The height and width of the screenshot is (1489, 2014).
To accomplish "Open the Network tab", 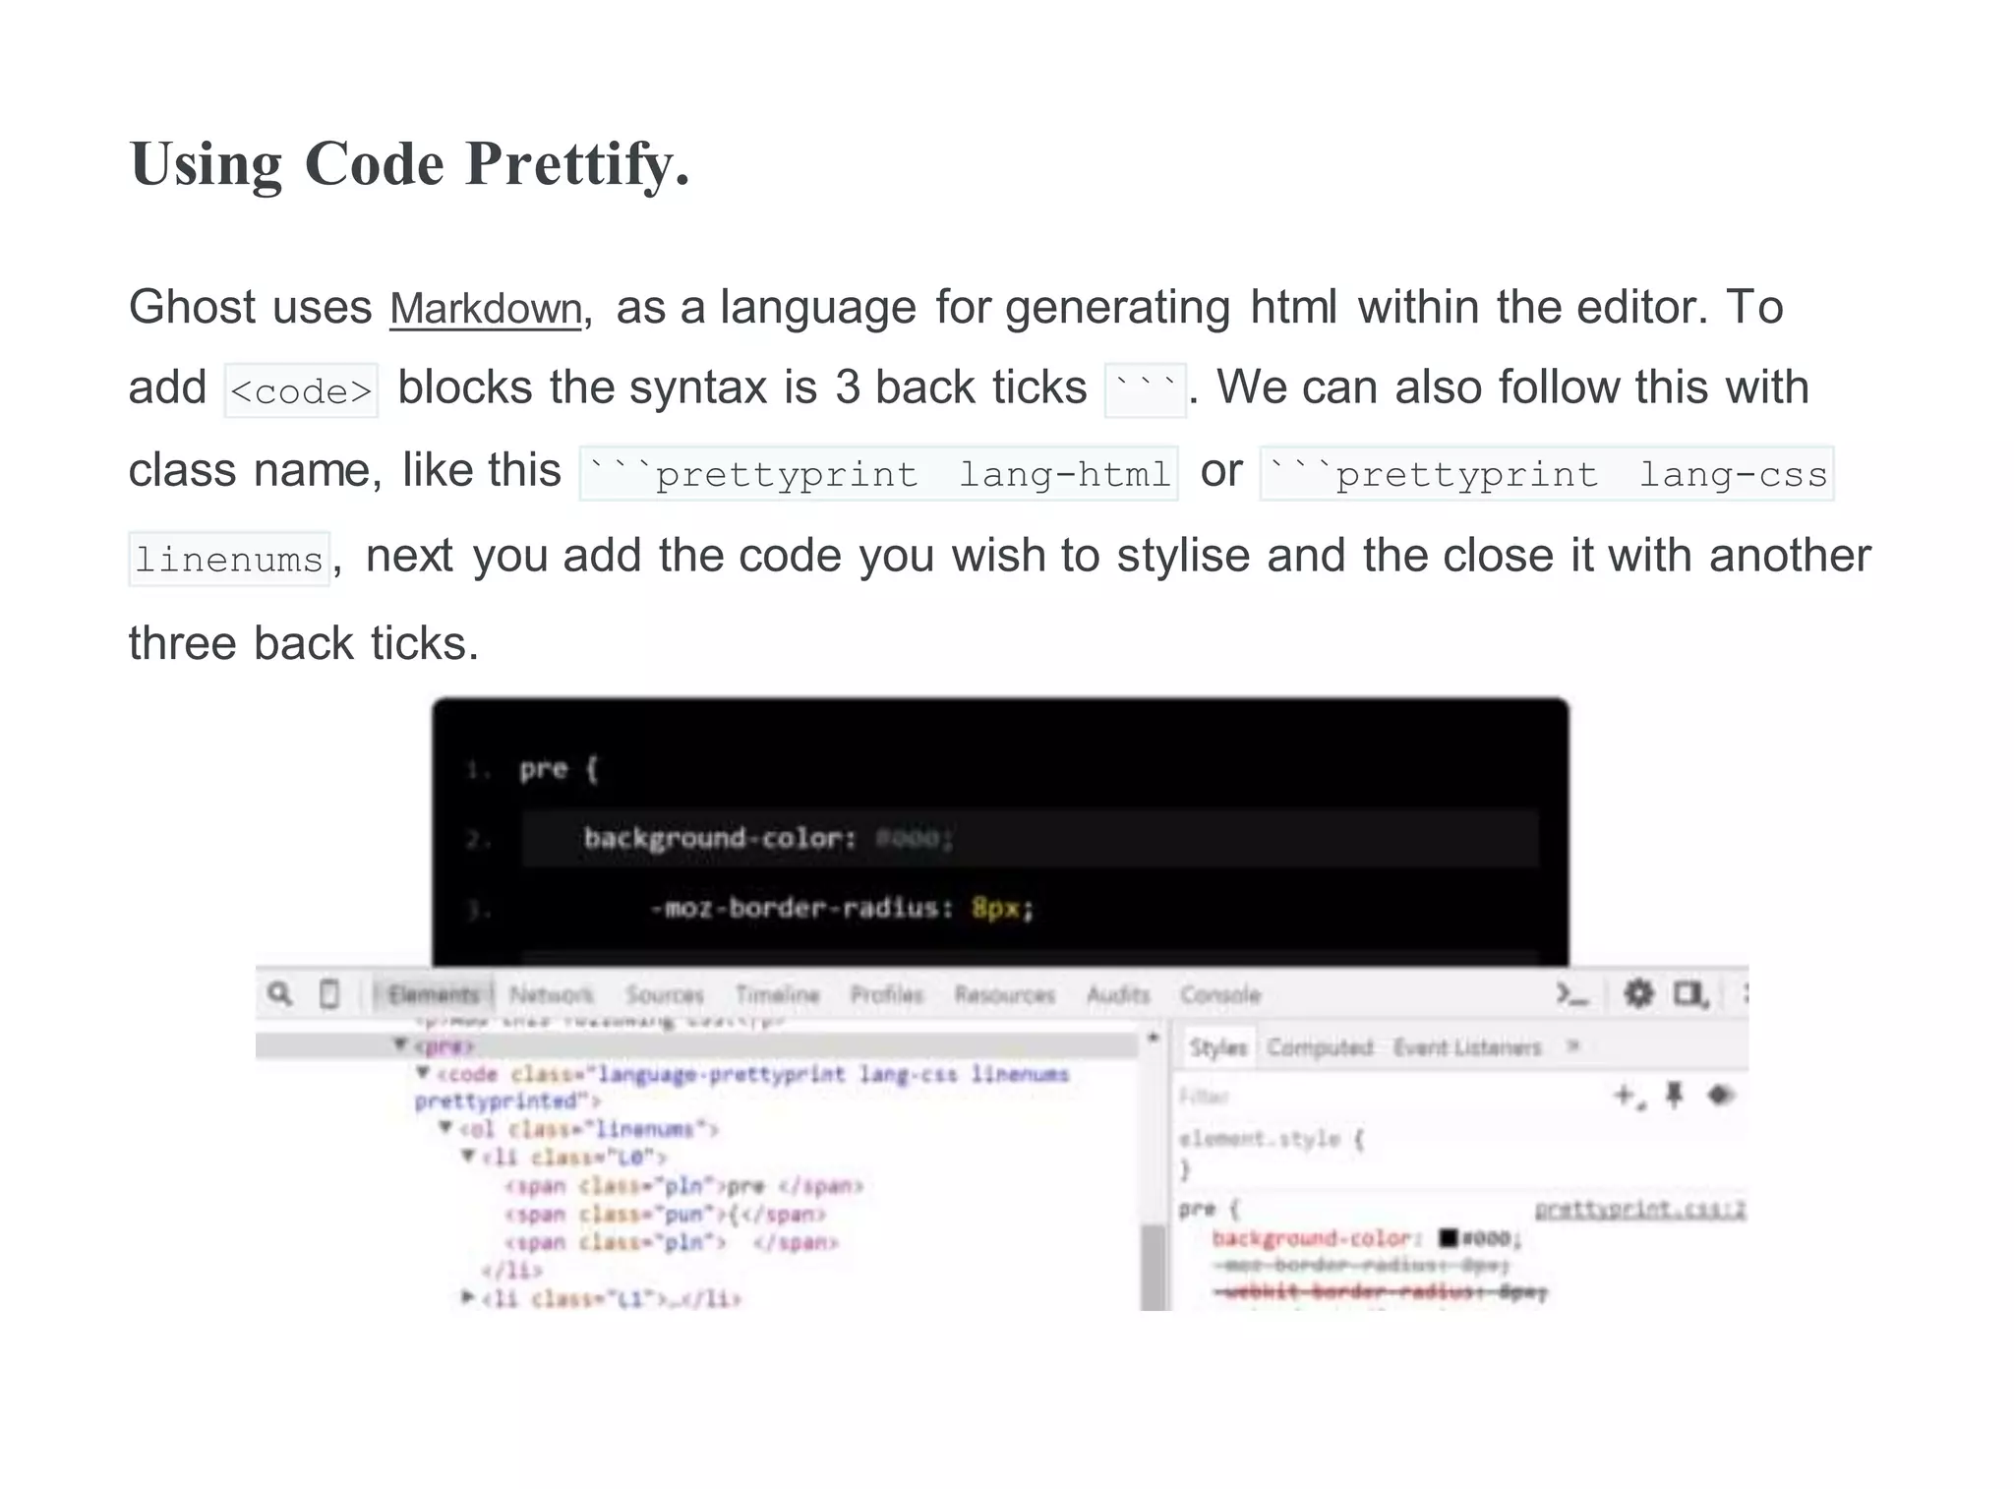I will pyautogui.click(x=551, y=995).
